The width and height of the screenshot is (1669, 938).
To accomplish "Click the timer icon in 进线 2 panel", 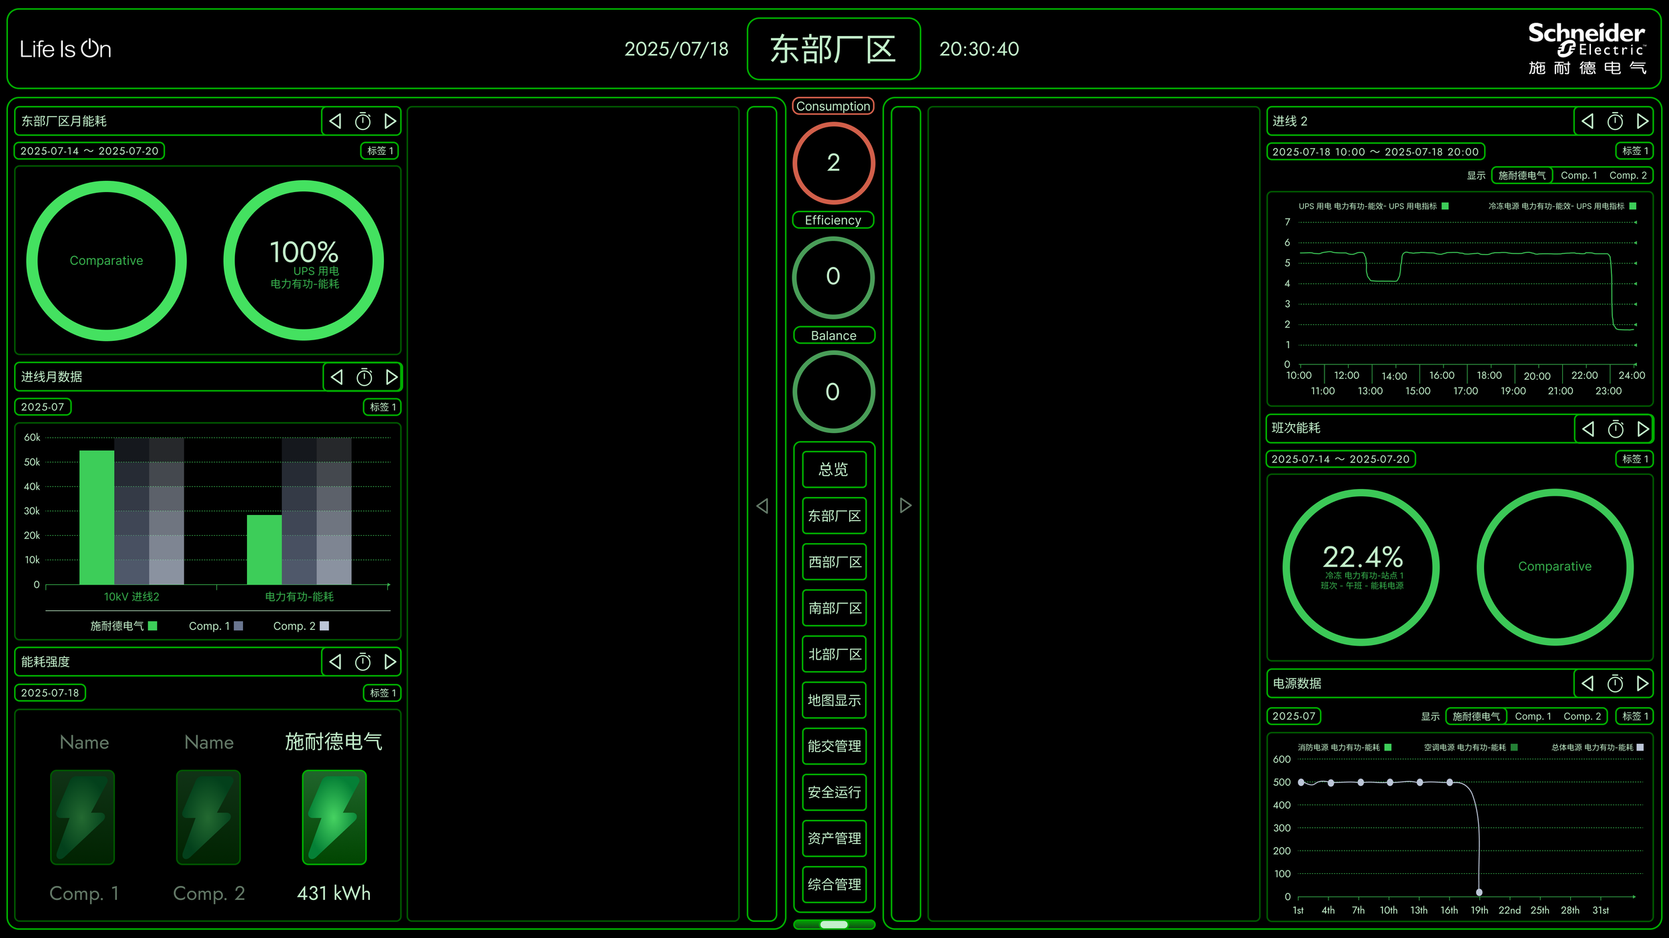I will tap(1615, 121).
